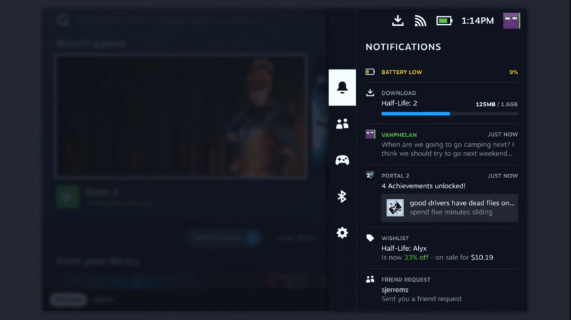Switch to the Friends tab in sidebar
Image resolution: width=571 pixels, height=320 pixels.
point(342,124)
